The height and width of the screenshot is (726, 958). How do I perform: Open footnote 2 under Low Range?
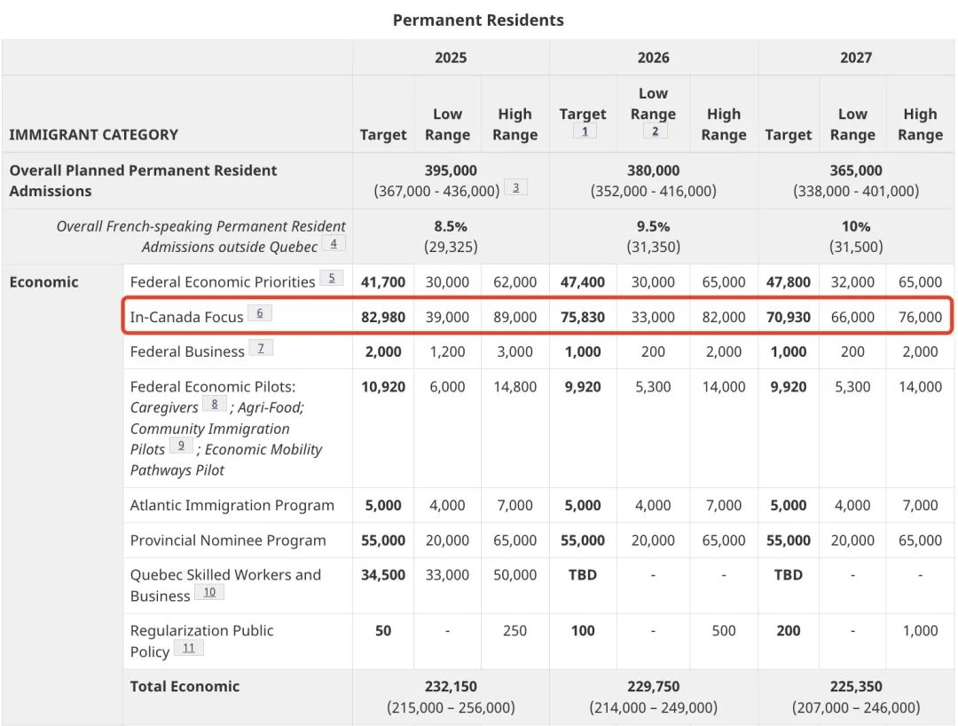[655, 130]
